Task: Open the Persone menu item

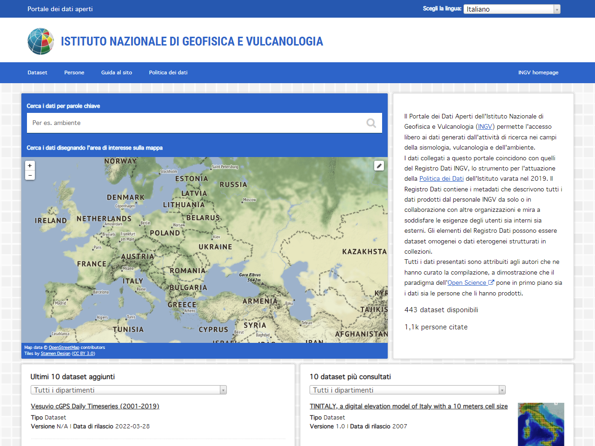Action: 74,72
